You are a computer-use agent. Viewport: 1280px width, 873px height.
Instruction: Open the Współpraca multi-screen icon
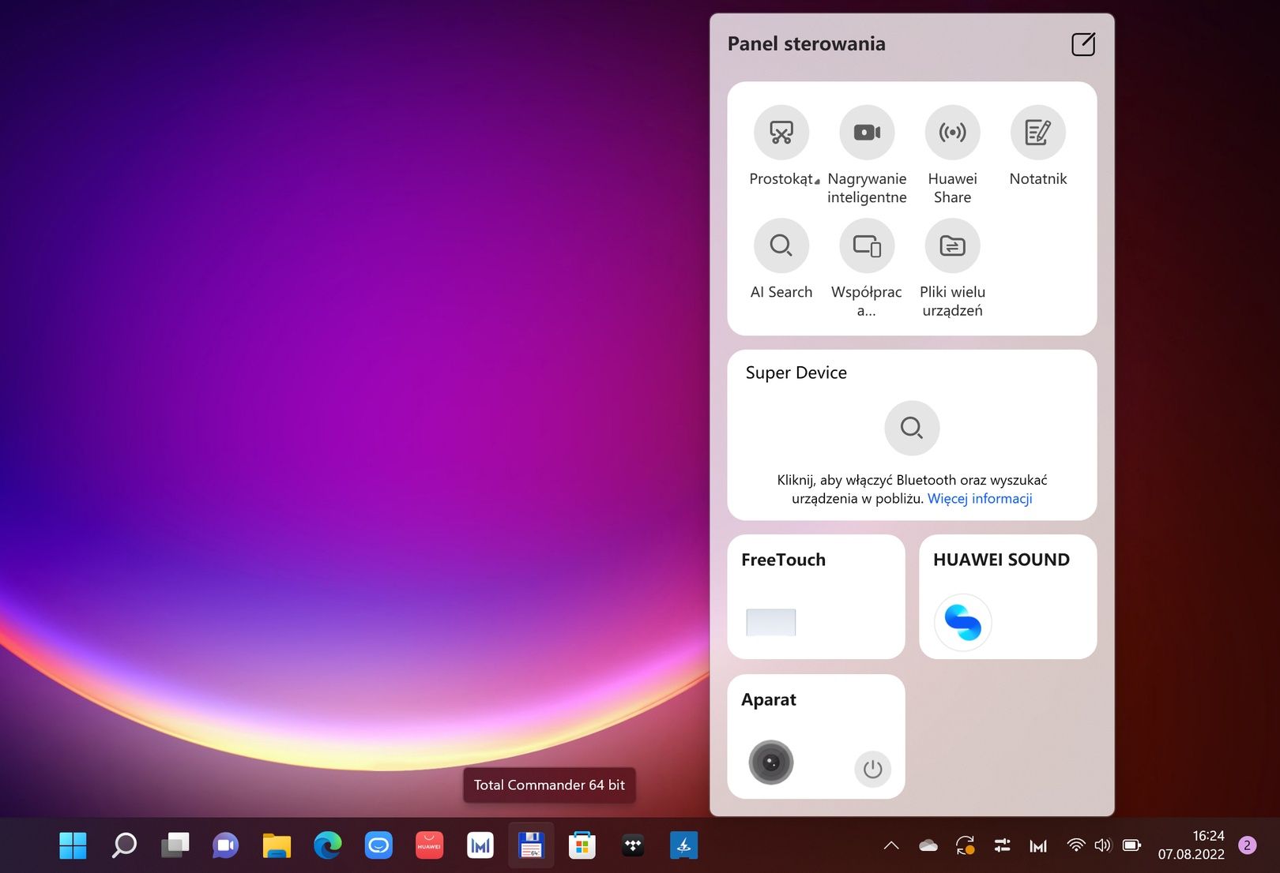[x=867, y=245]
